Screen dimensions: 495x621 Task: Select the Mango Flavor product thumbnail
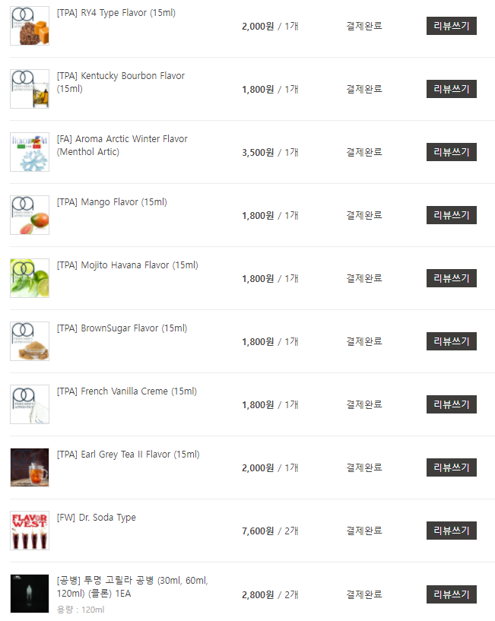(x=30, y=215)
